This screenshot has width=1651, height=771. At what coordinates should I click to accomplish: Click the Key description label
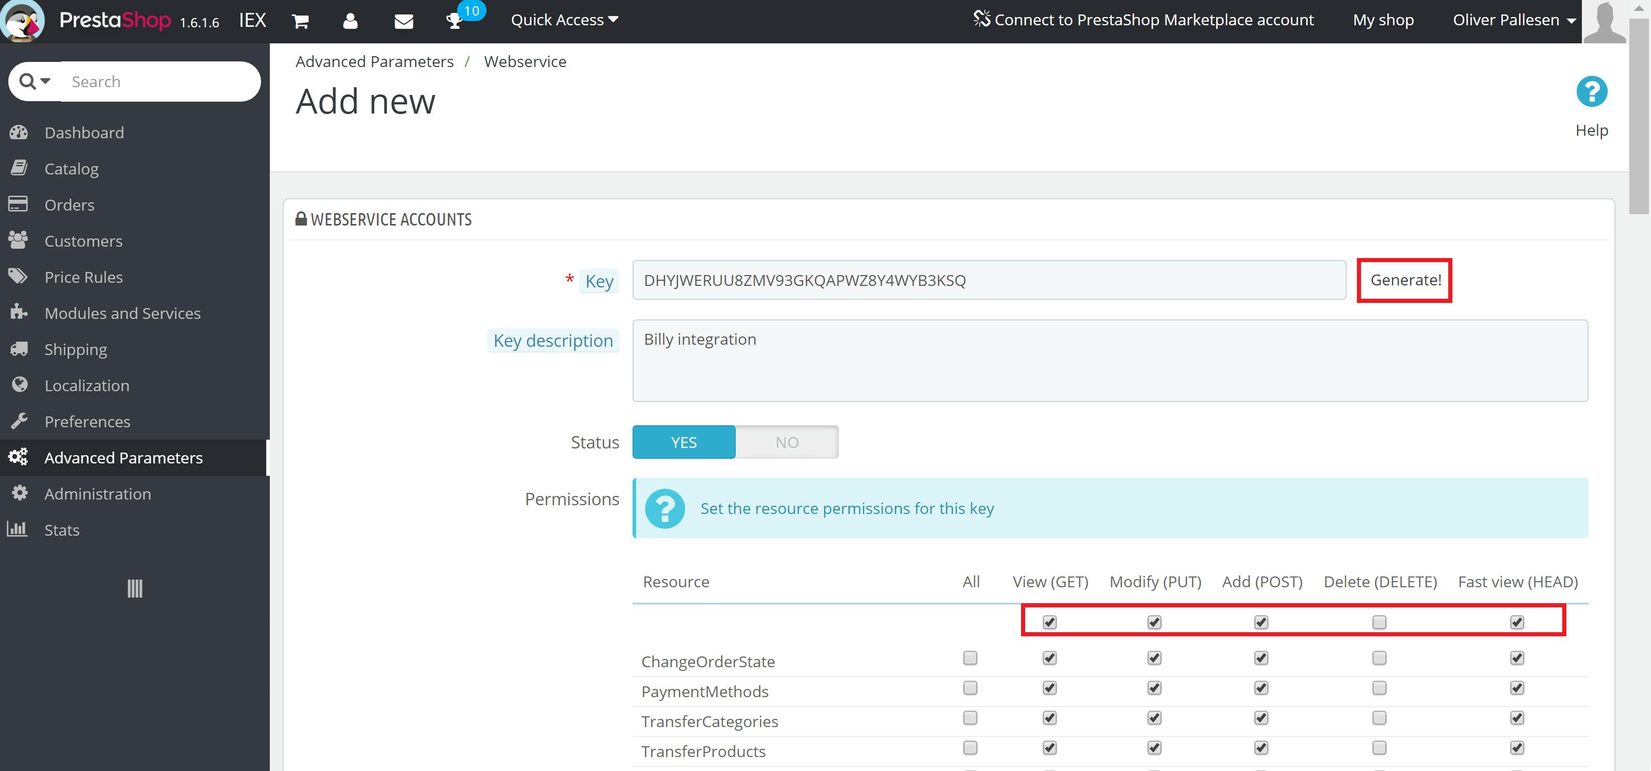[553, 340]
